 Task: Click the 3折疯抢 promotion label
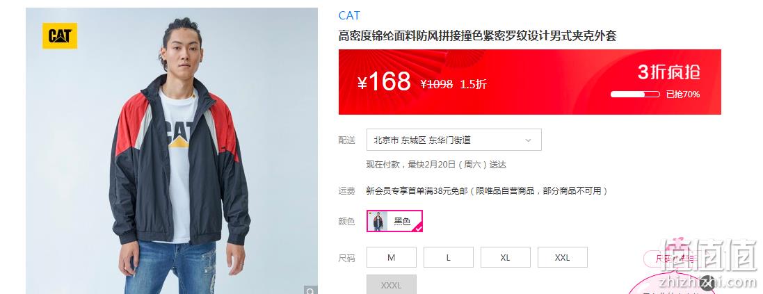(669, 72)
